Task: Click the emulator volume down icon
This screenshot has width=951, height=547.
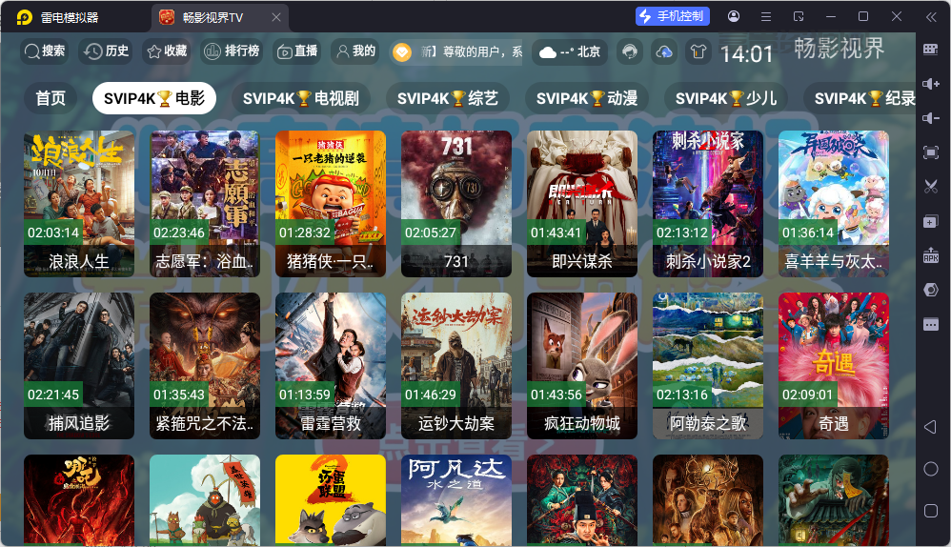Action: [x=931, y=117]
